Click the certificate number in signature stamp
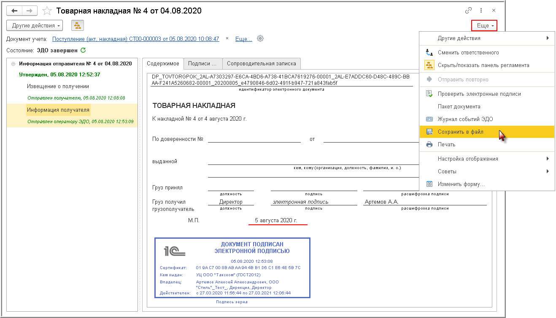The height and width of the screenshot is (318, 556). pos(248,268)
